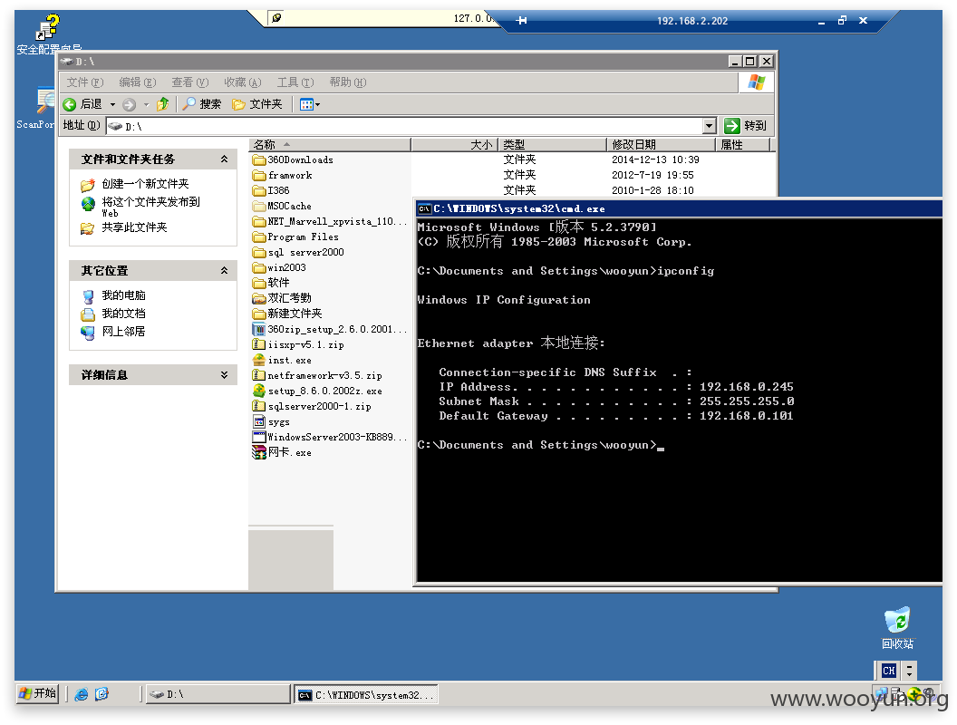957x725 pixels.
Task: Open the Views icon in toolbar
Action: tap(306, 104)
